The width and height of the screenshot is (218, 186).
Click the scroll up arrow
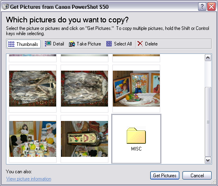click(x=208, y=58)
